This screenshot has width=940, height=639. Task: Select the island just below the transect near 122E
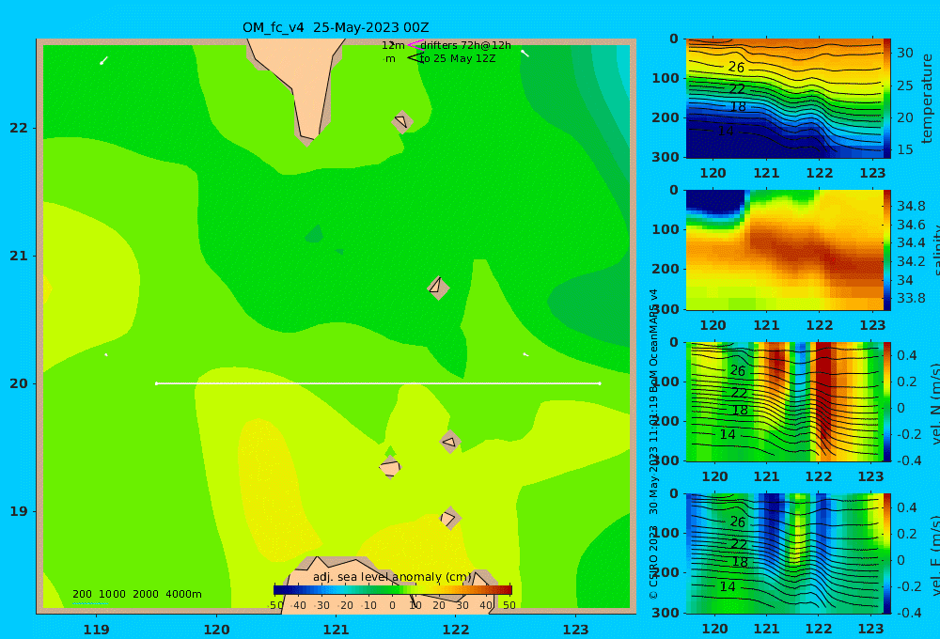click(x=450, y=442)
